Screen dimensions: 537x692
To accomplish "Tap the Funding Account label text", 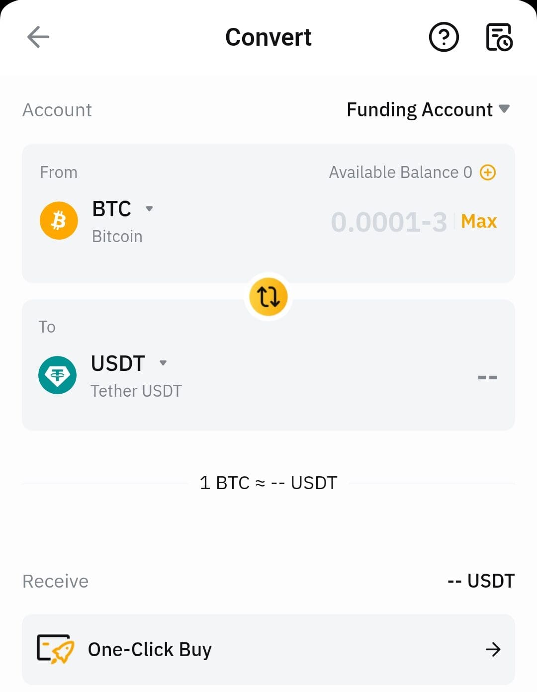I will pos(419,110).
